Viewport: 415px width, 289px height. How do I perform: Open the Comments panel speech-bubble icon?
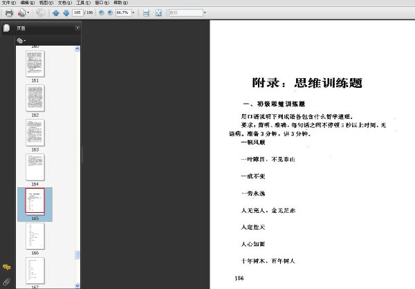(x=7, y=268)
